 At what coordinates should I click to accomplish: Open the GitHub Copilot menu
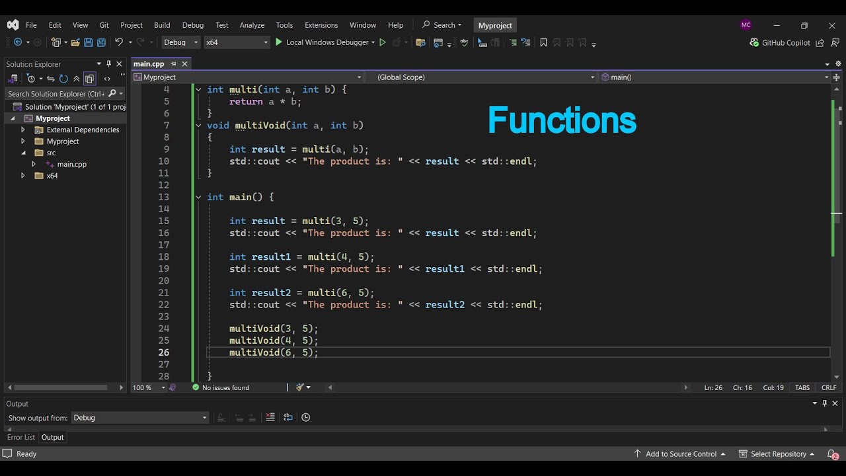(780, 42)
